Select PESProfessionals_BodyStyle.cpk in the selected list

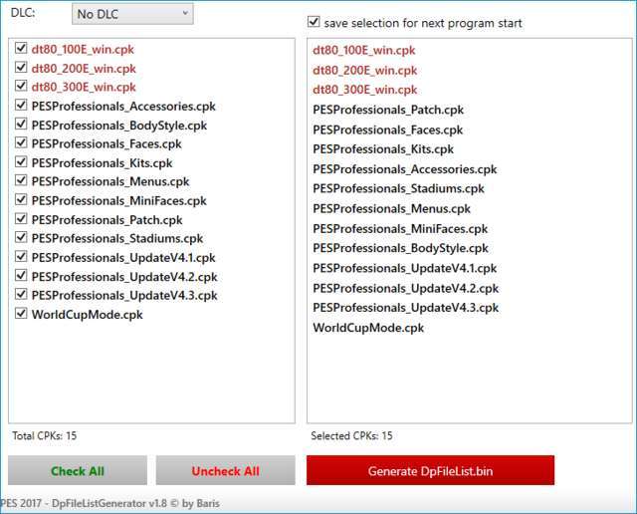400,248
